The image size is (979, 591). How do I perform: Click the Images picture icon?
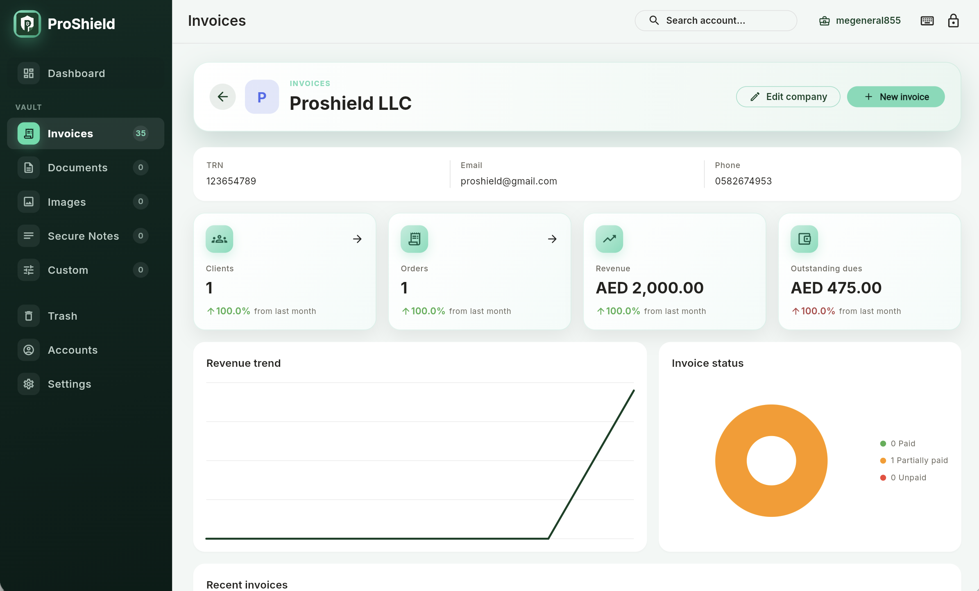coord(29,202)
